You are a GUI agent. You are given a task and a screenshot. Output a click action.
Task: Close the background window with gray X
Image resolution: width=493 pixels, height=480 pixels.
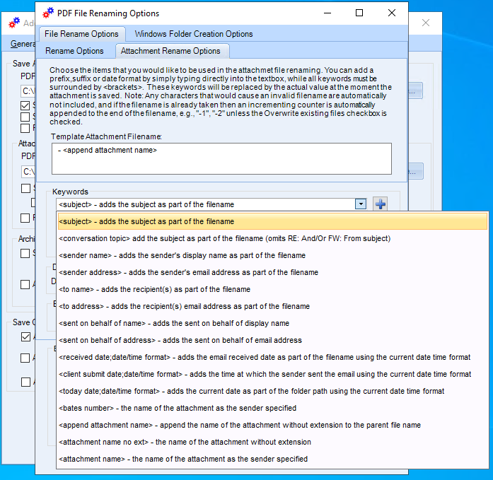pyautogui.click(x=426, y=23)
